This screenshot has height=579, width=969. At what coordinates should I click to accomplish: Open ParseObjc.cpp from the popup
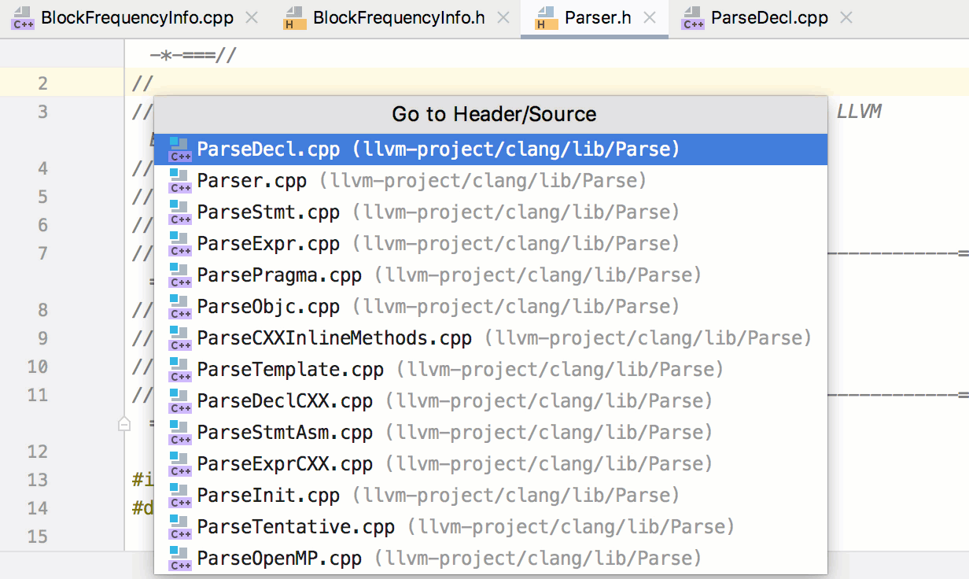268,307
